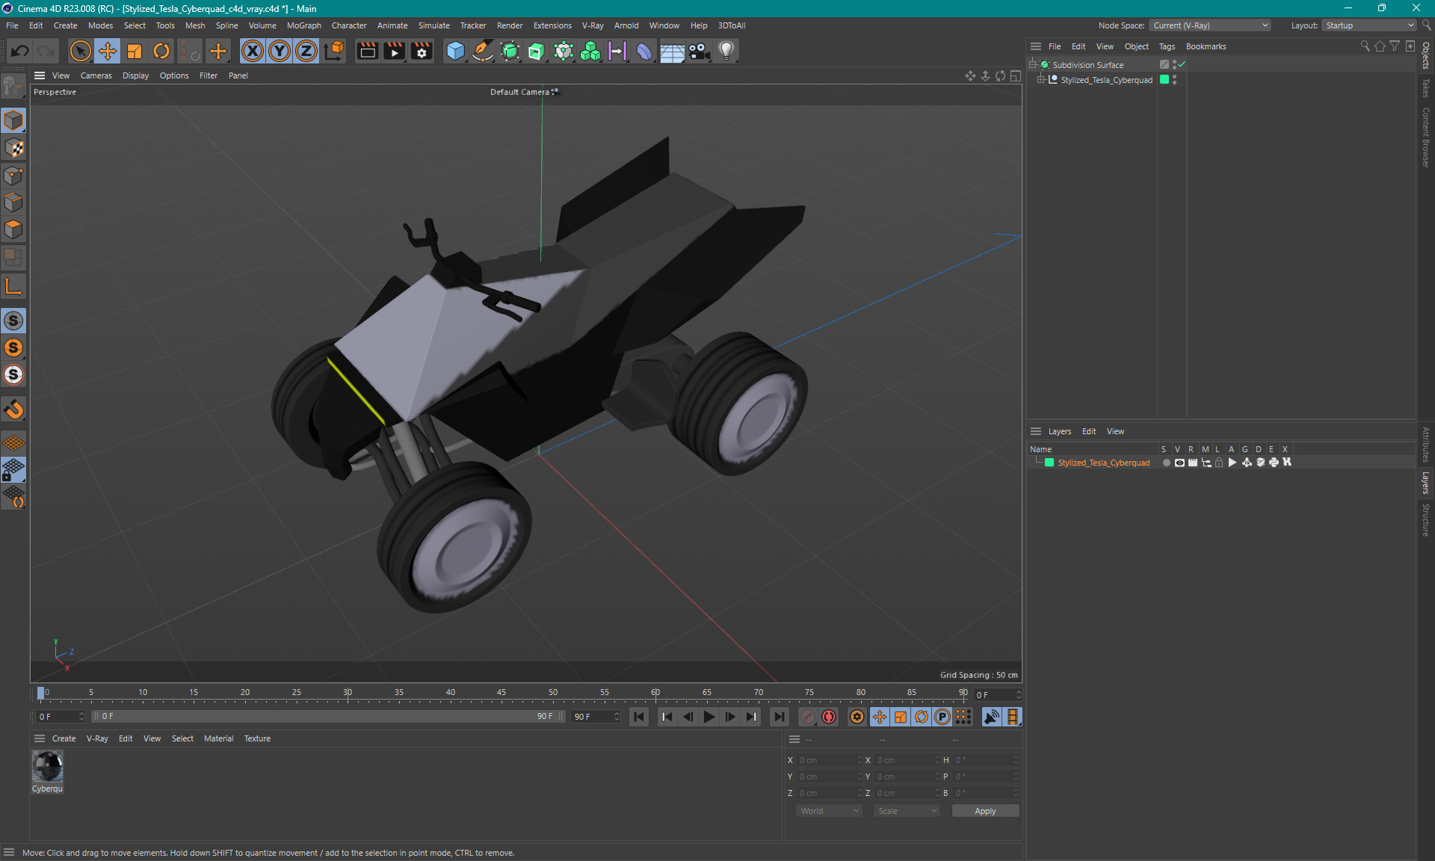Click the MoGraph cloner icon

coord(590,51)
